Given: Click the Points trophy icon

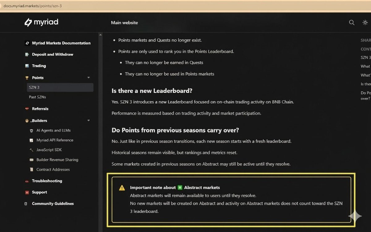Looking at the screenshot, I should tap(27, 78).
